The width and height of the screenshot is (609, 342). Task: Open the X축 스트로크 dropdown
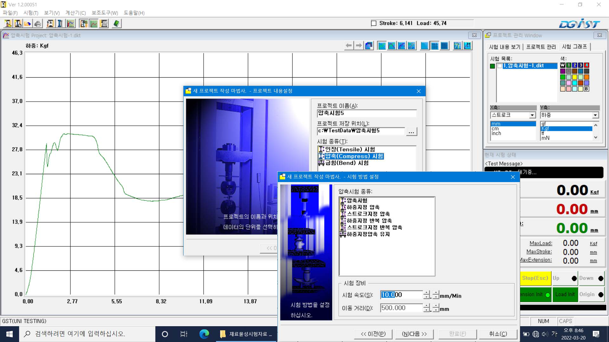(x=532, y=115)
